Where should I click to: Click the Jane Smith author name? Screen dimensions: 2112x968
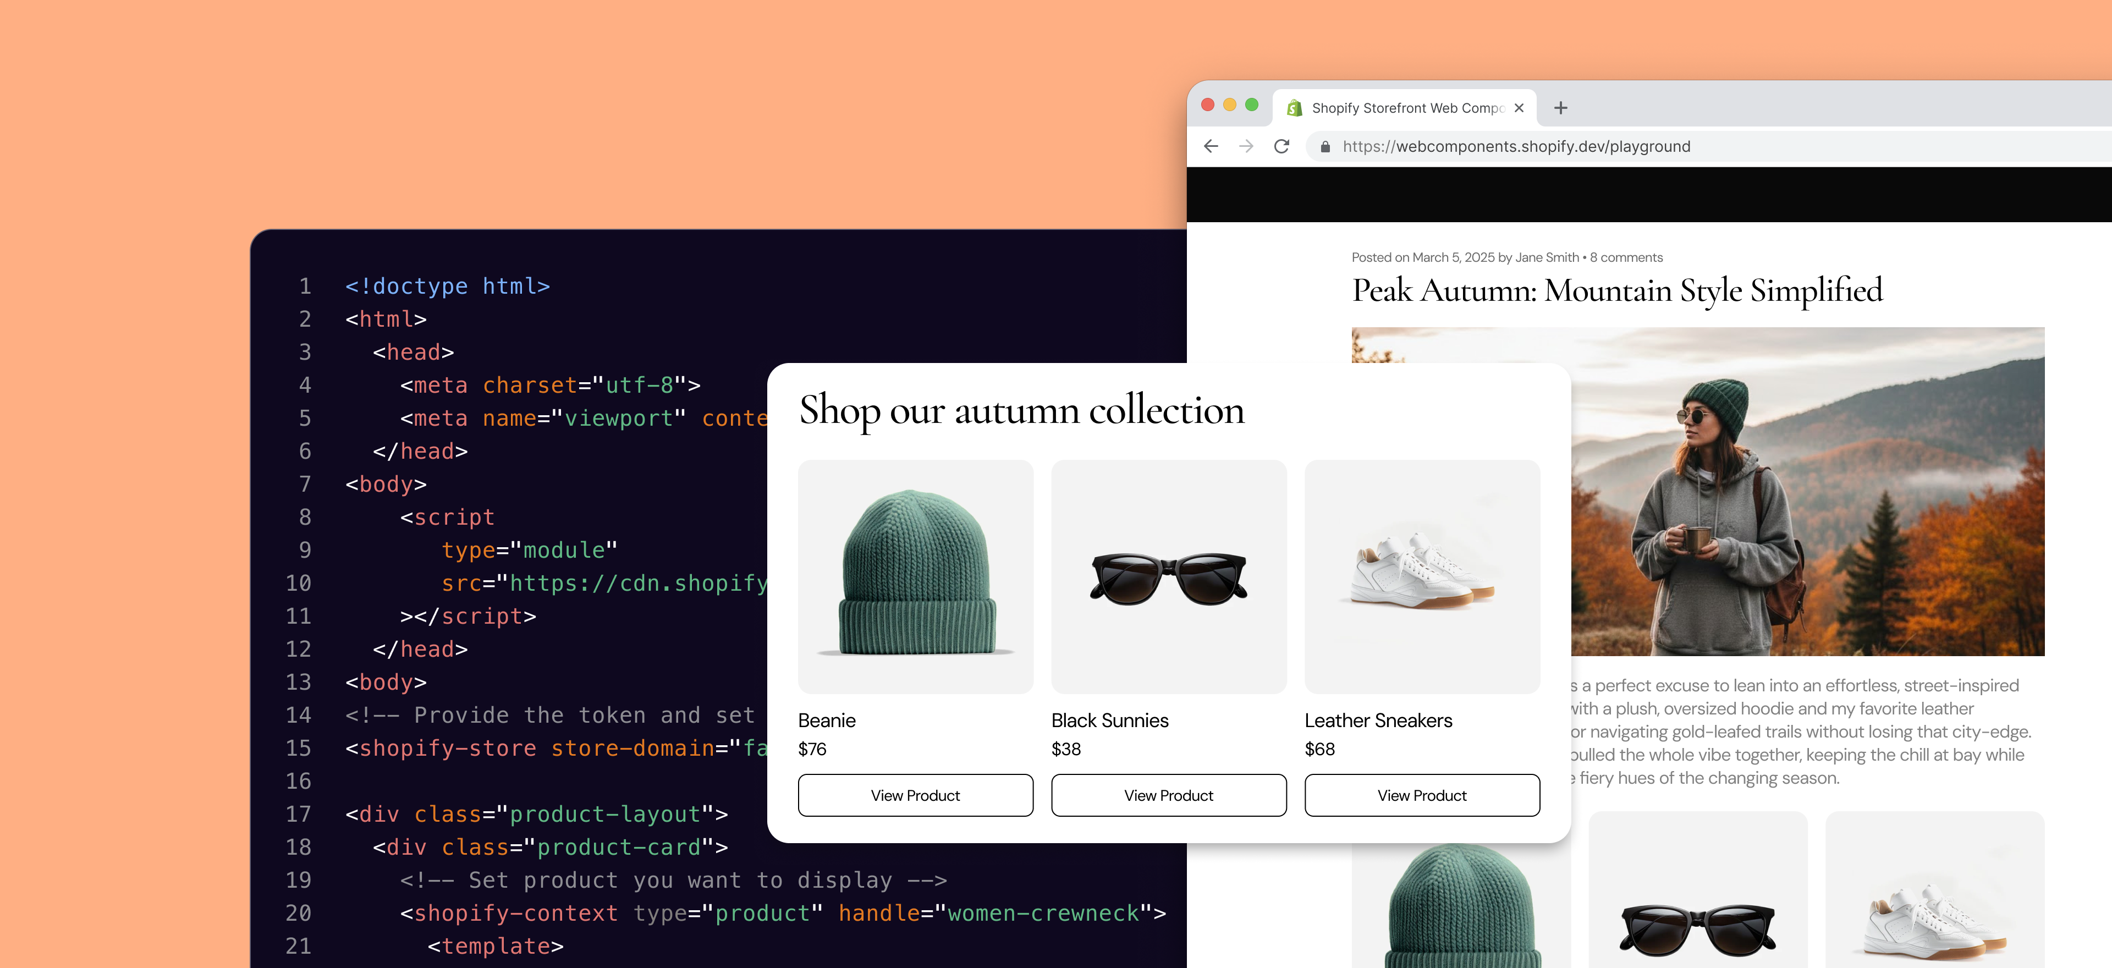[x=1547, y=257]
